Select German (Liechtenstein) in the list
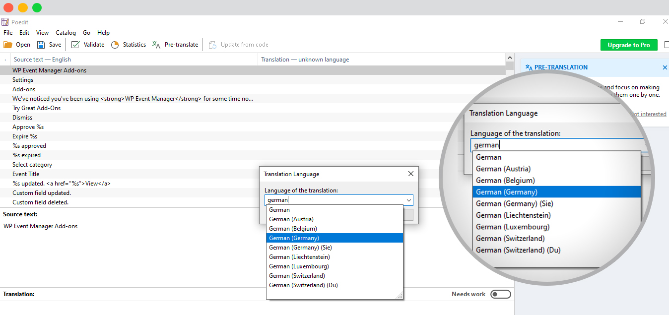Viewport: 669px width, 315px height. 334,257
